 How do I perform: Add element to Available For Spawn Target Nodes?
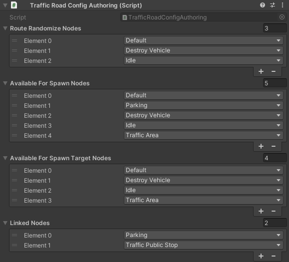pyautogui.click(x=261, y=211)
